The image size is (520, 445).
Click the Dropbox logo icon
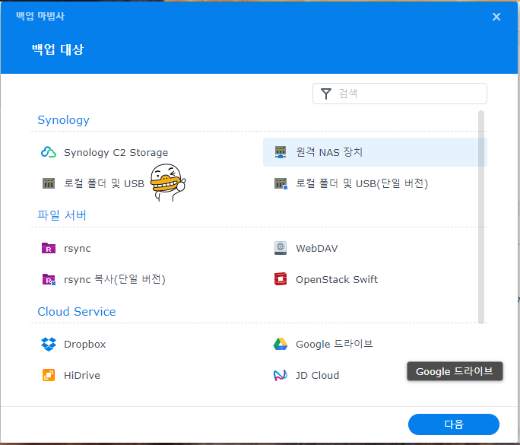coord(49,344)
